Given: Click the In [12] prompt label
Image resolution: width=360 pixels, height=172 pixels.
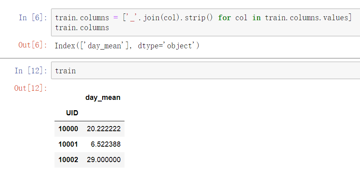Looking at the screenshot, I should click(x=31, y=71).
